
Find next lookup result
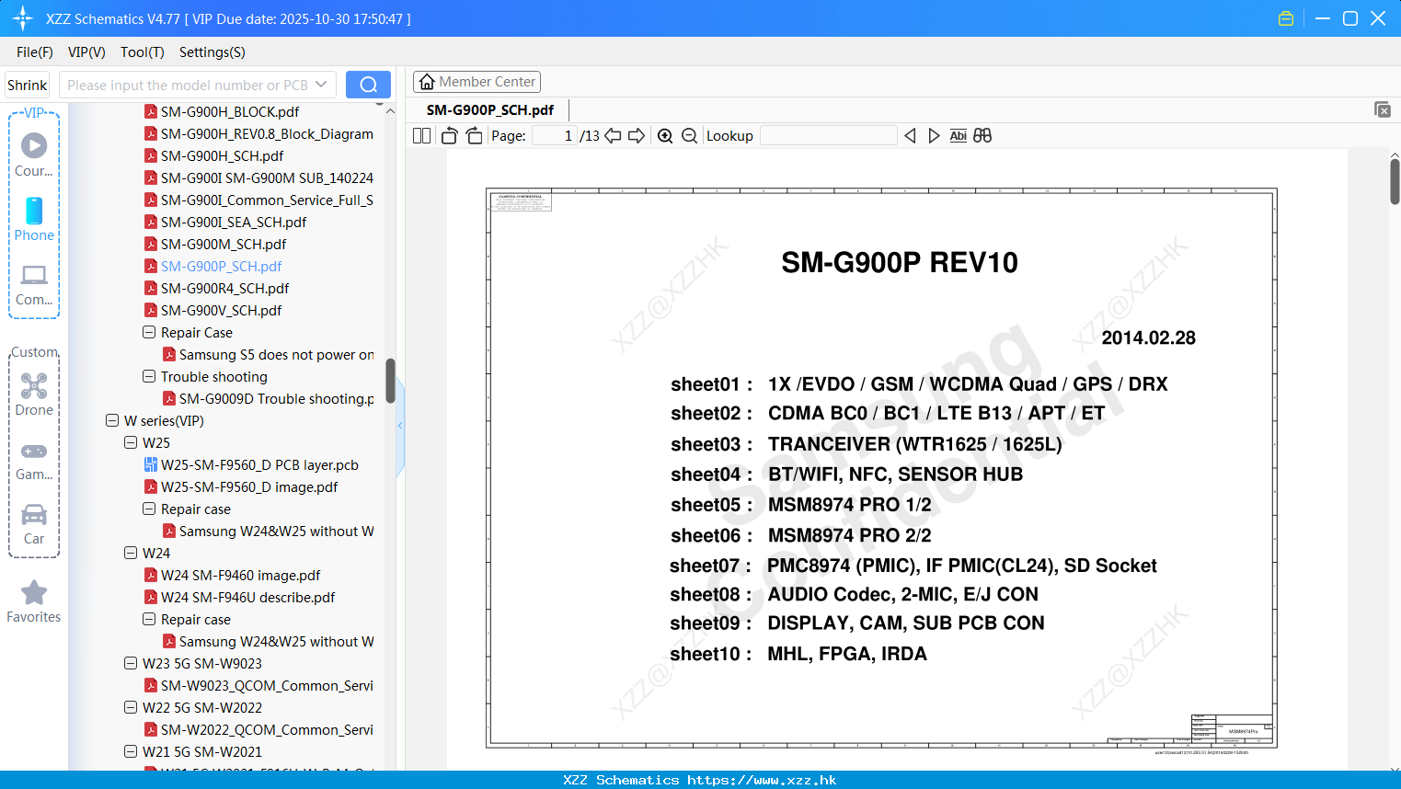tap(934, 136)
